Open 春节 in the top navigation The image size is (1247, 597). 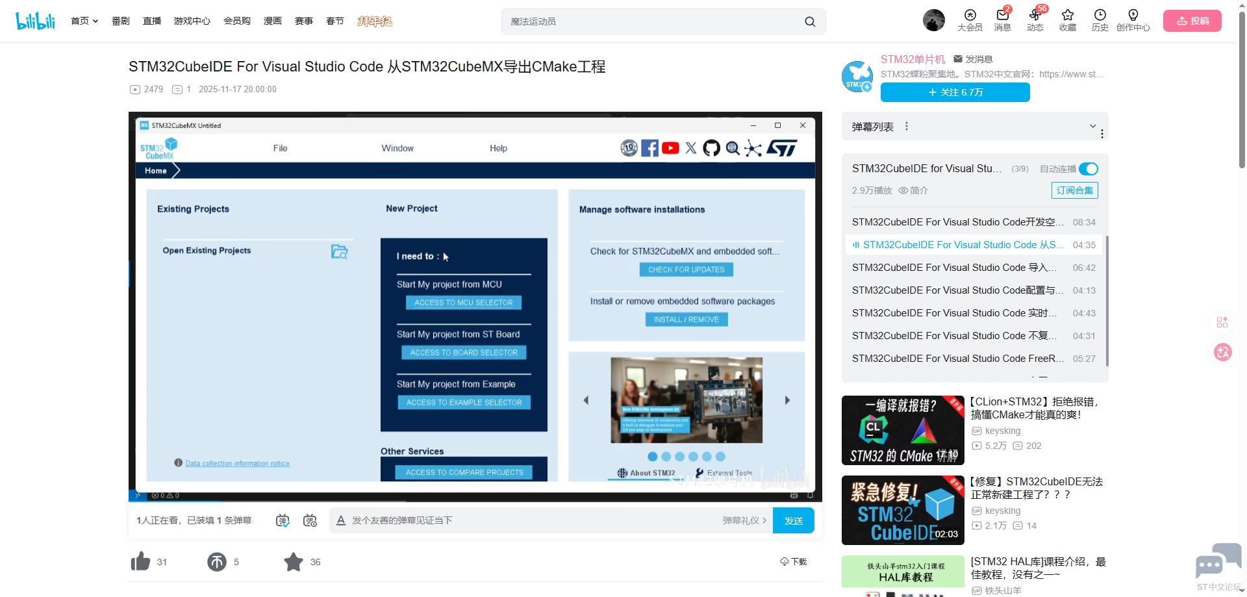[335, 21]
